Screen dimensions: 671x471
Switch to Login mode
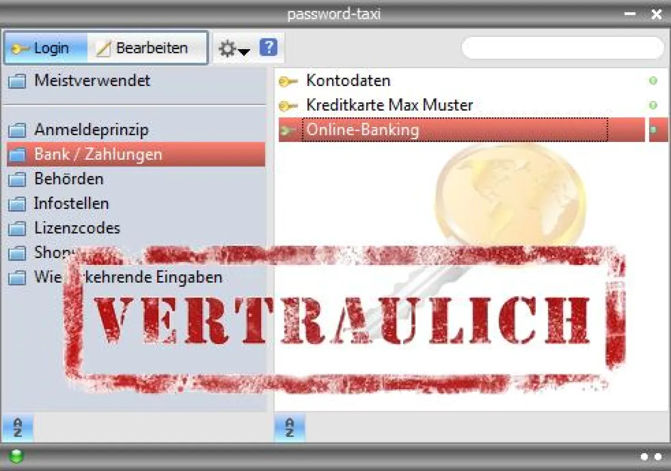click(x=46, y=48)
